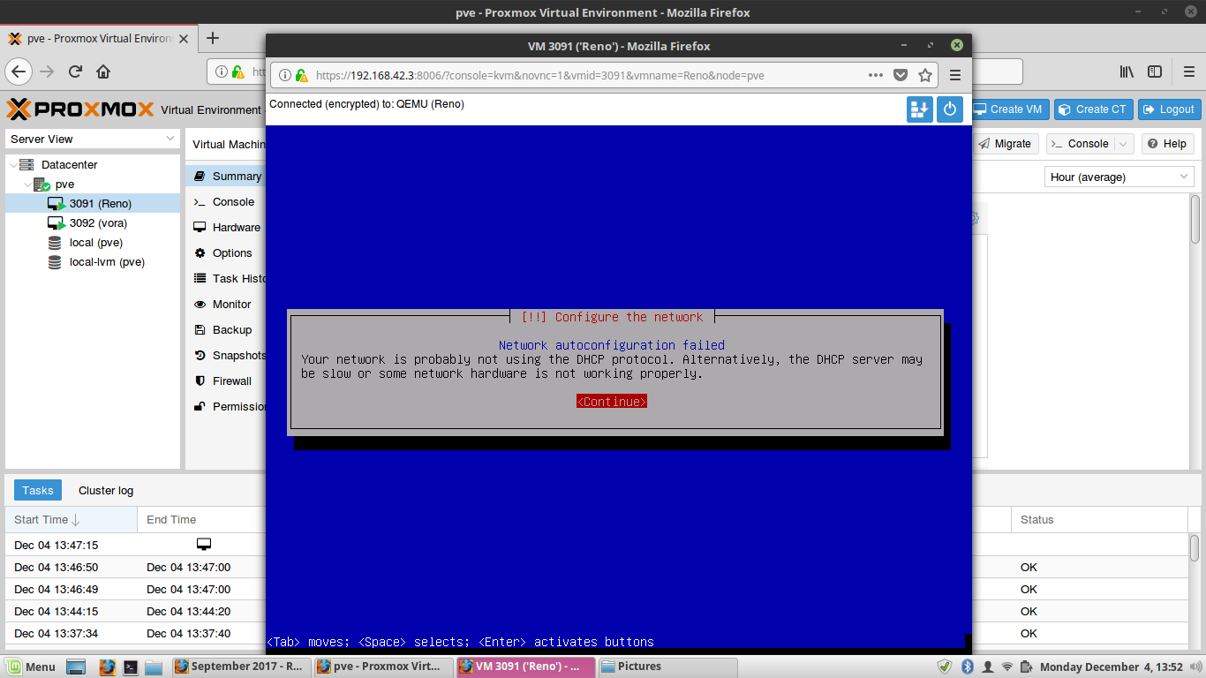The image size is (1206, 678).
Task: Open Pocket save icon in console window
Action: pos(901,75)
